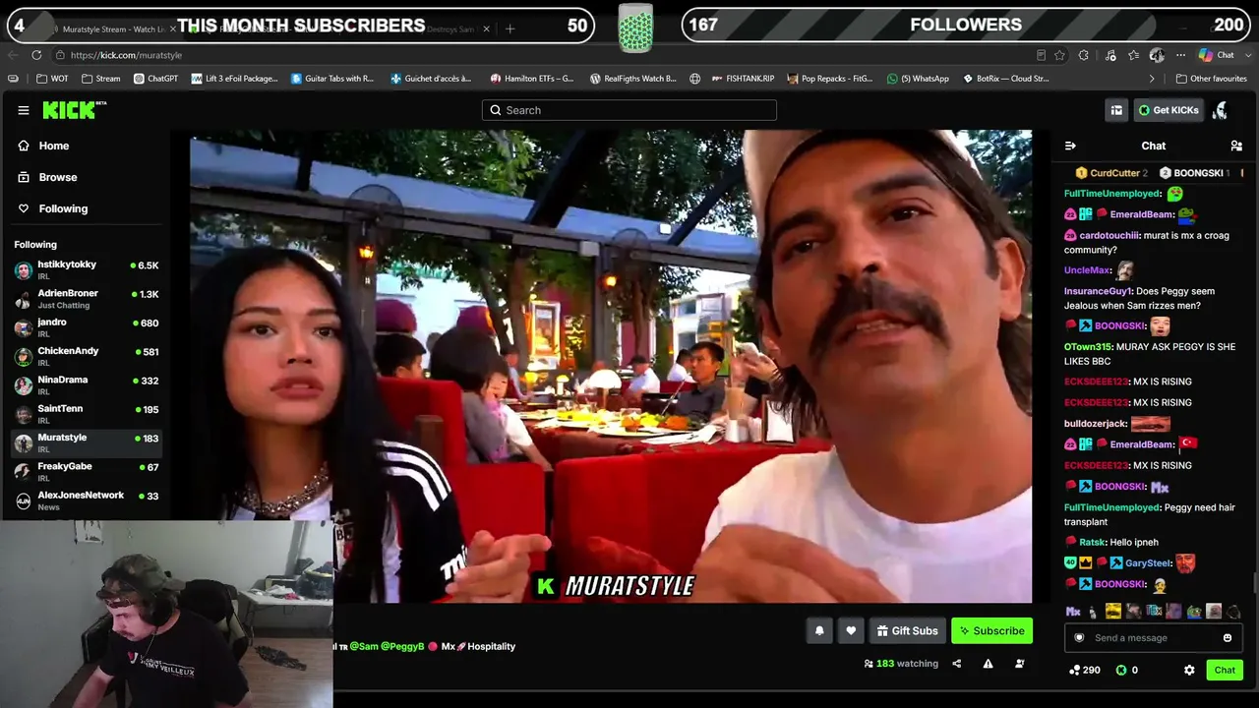The image size is (1259, 708).
Task: Open the WOT bookmarks folder
Action: coord(52,79)
